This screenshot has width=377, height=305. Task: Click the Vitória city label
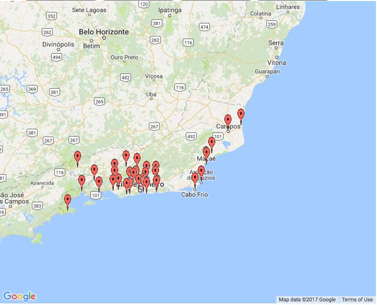tap(277, 63)
